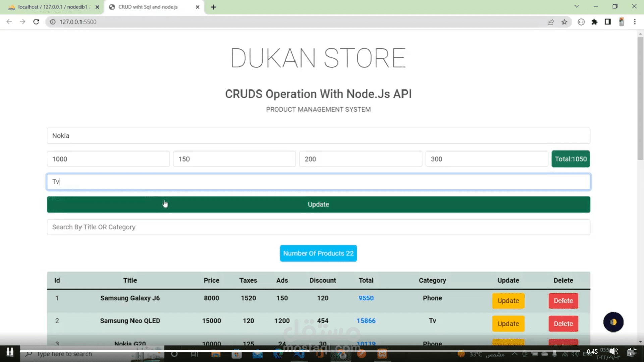Open the Extensions puzzle icon
Viewport: 644px width, 362px height.
[594, 22]
